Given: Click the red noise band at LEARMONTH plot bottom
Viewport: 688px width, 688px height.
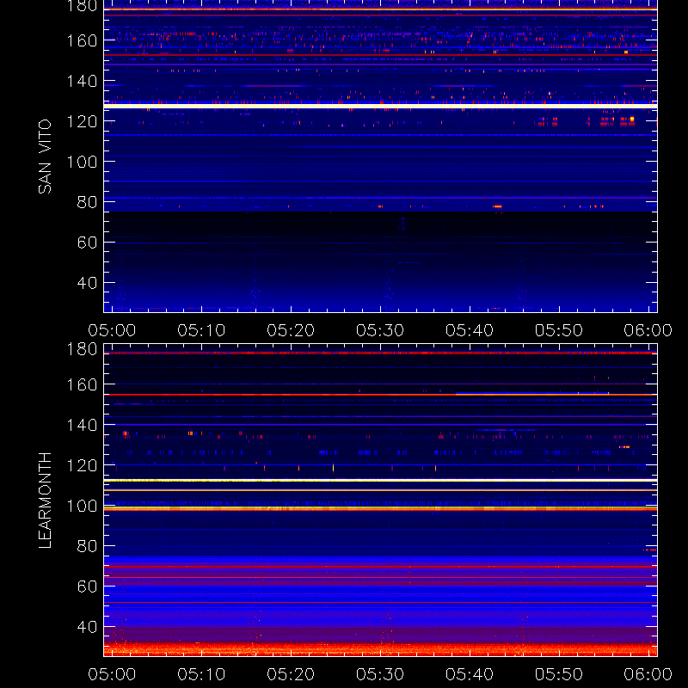Looking at the screenshot, I should [380, 649].
